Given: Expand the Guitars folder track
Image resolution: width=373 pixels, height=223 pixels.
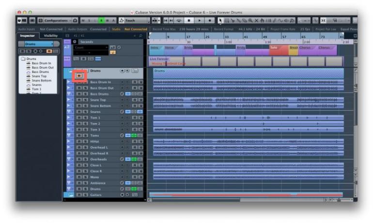Looking at the screenshot, I should click(70, 195).
